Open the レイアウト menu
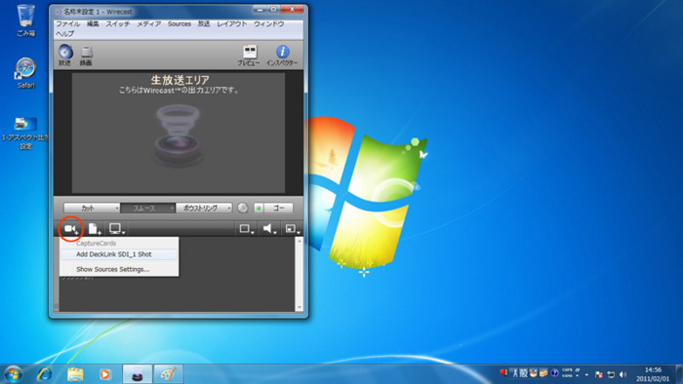This screenshot has height=384, width=683. click(x=232, y=24)
